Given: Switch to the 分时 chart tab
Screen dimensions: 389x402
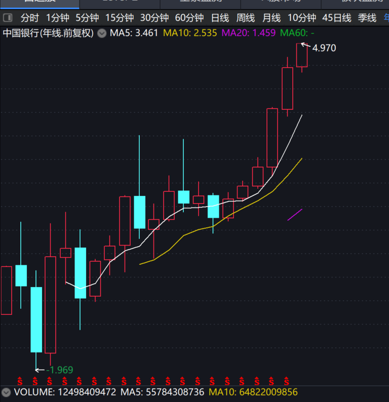Looking at the screenshot, I should click(x=29, y=18).
